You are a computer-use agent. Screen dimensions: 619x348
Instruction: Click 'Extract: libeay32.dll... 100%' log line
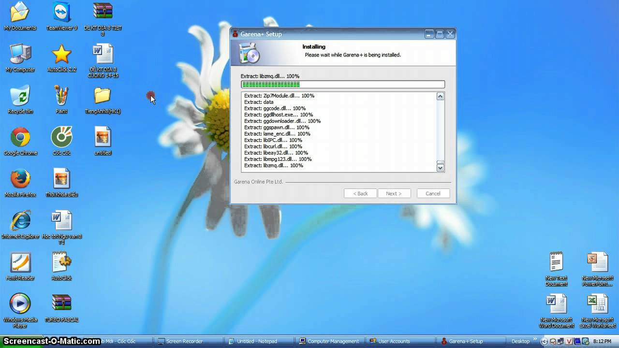[276, 152]
